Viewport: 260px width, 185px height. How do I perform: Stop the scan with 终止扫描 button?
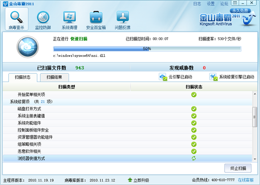click(238, 168)
